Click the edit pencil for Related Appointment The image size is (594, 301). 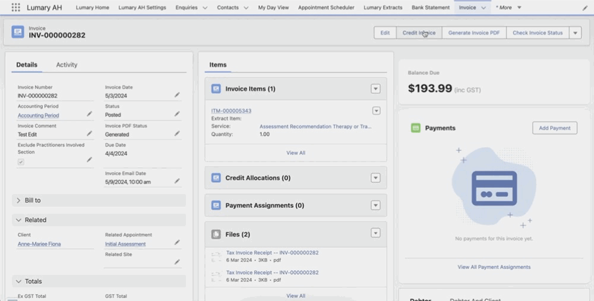coord(177,243)
